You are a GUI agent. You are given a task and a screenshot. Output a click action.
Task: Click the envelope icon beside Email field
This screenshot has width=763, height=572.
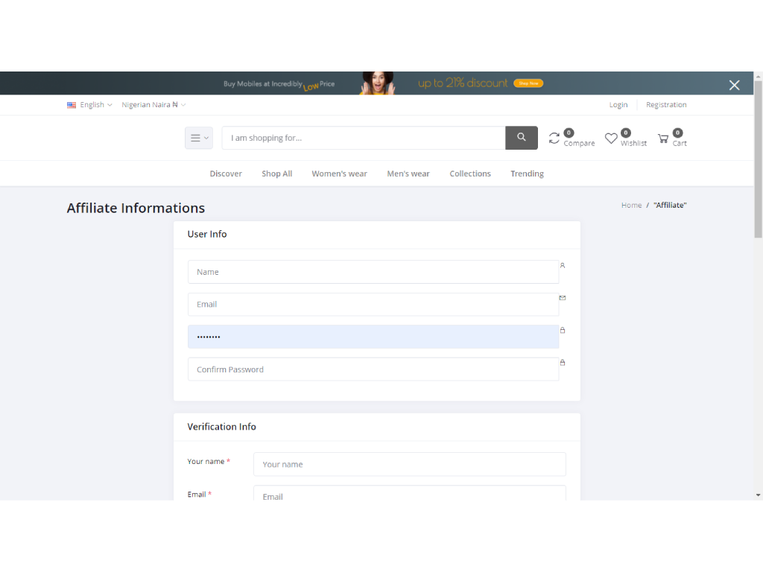click(x=563, y=298)
